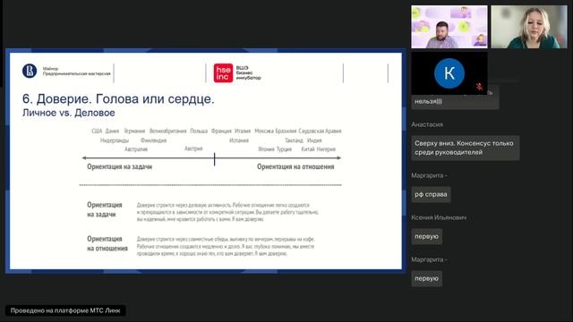Click chat sender name 'Анастасия'

427,124
